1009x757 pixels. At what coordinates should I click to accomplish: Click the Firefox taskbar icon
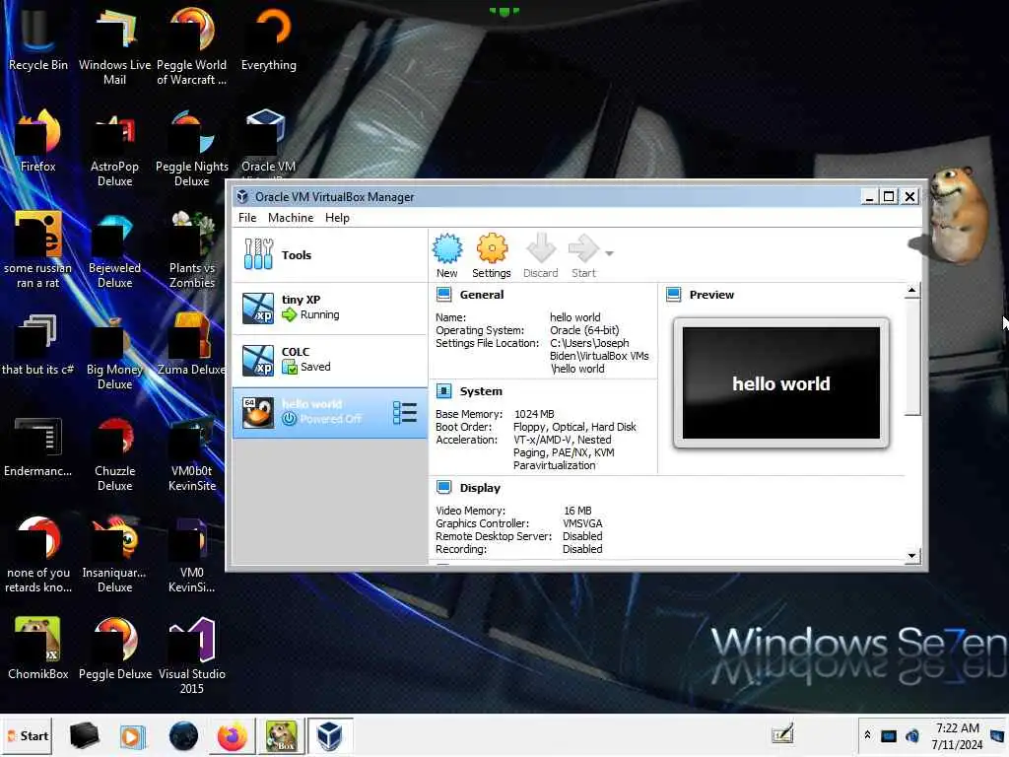(232, 735)
